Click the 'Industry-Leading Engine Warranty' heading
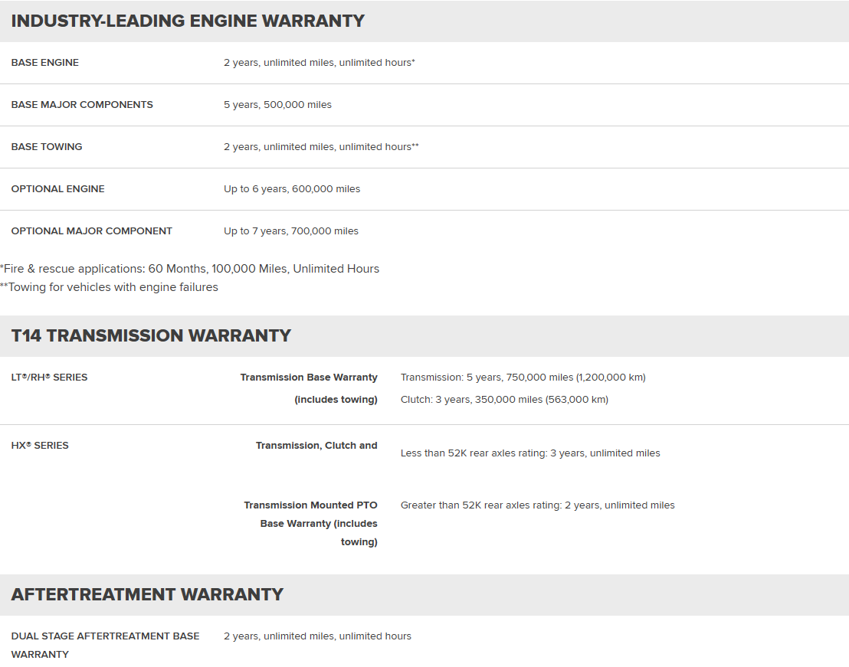Screen dimensions: 849x667 (188, 21)
